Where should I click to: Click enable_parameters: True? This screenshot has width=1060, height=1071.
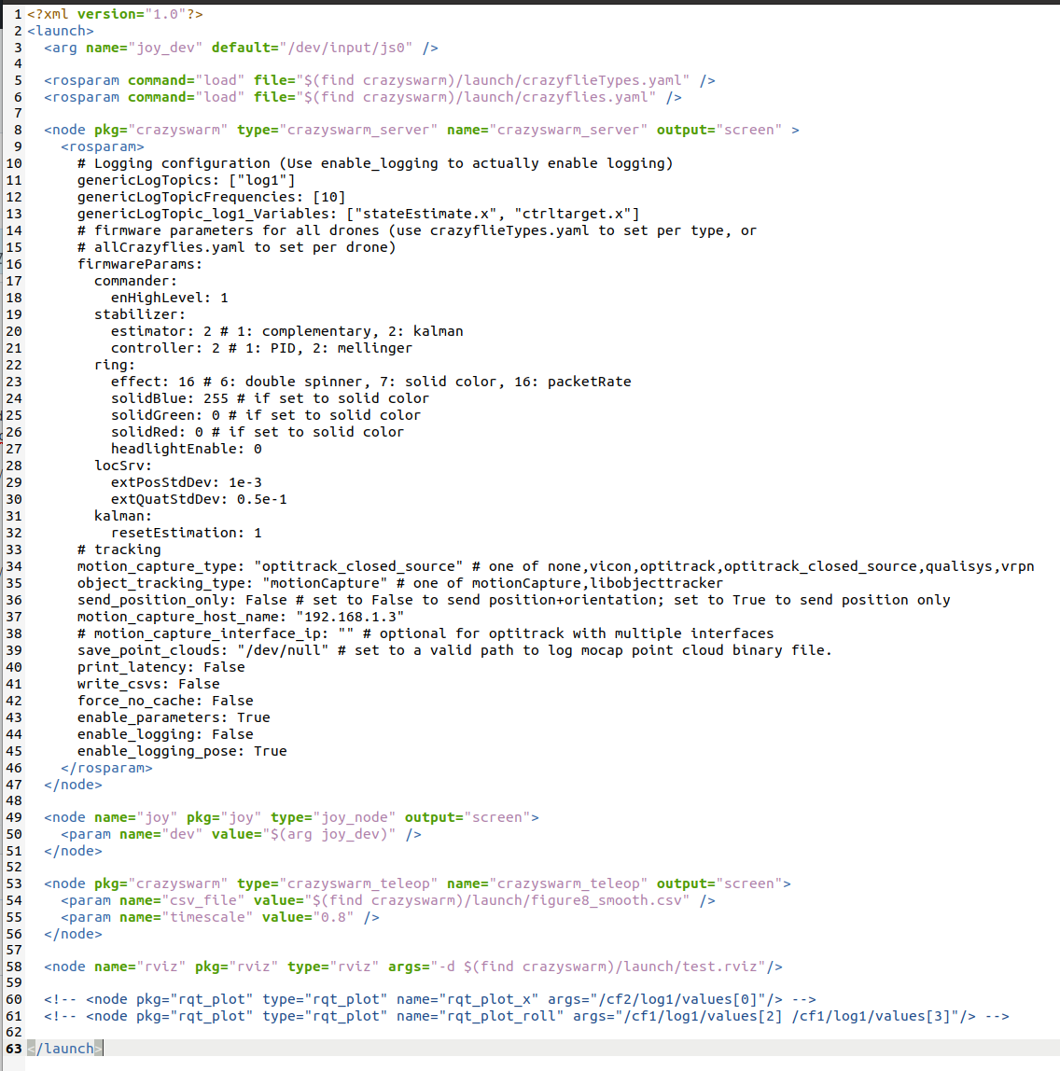click(x=174, y=717)
